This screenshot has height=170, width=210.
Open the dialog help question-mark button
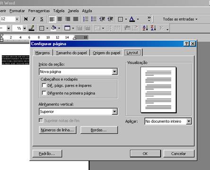click(186, 44)
